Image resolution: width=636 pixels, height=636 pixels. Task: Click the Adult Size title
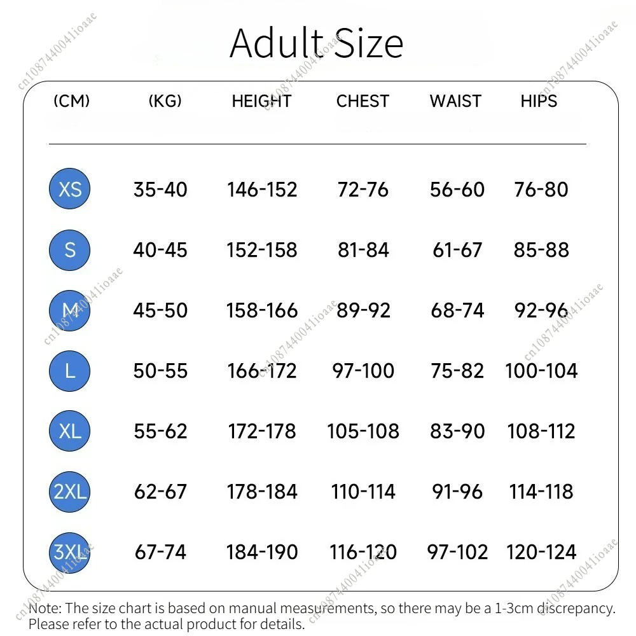pos(317,44)
